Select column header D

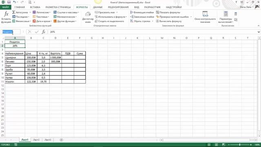coord(55,38)
